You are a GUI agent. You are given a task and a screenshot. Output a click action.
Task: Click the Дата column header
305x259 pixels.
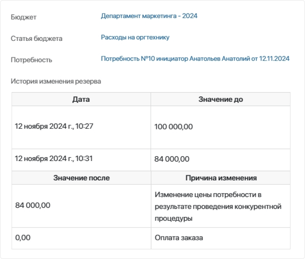tap(81, 99)
